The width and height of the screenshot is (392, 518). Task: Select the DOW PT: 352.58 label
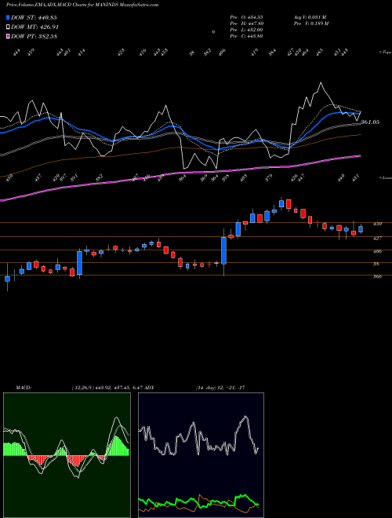point(34,36)
